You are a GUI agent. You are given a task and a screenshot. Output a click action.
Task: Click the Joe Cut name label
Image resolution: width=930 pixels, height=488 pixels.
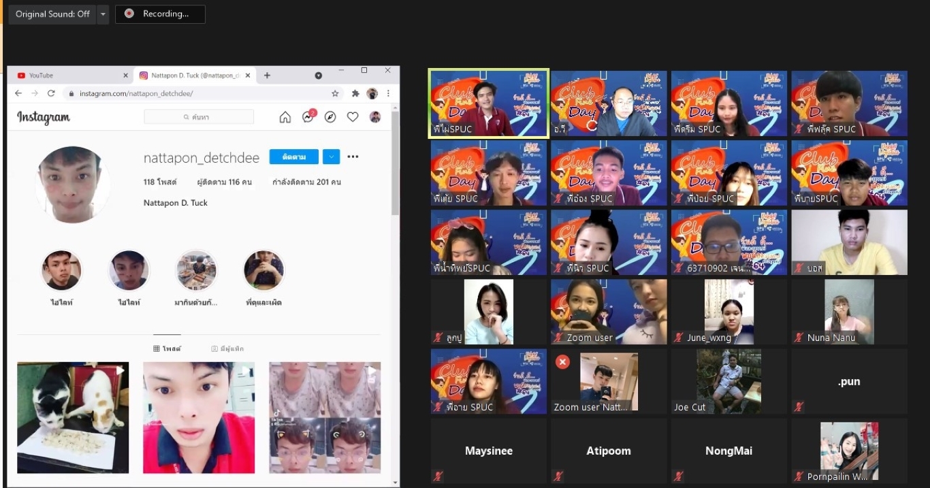click(690, 407)
